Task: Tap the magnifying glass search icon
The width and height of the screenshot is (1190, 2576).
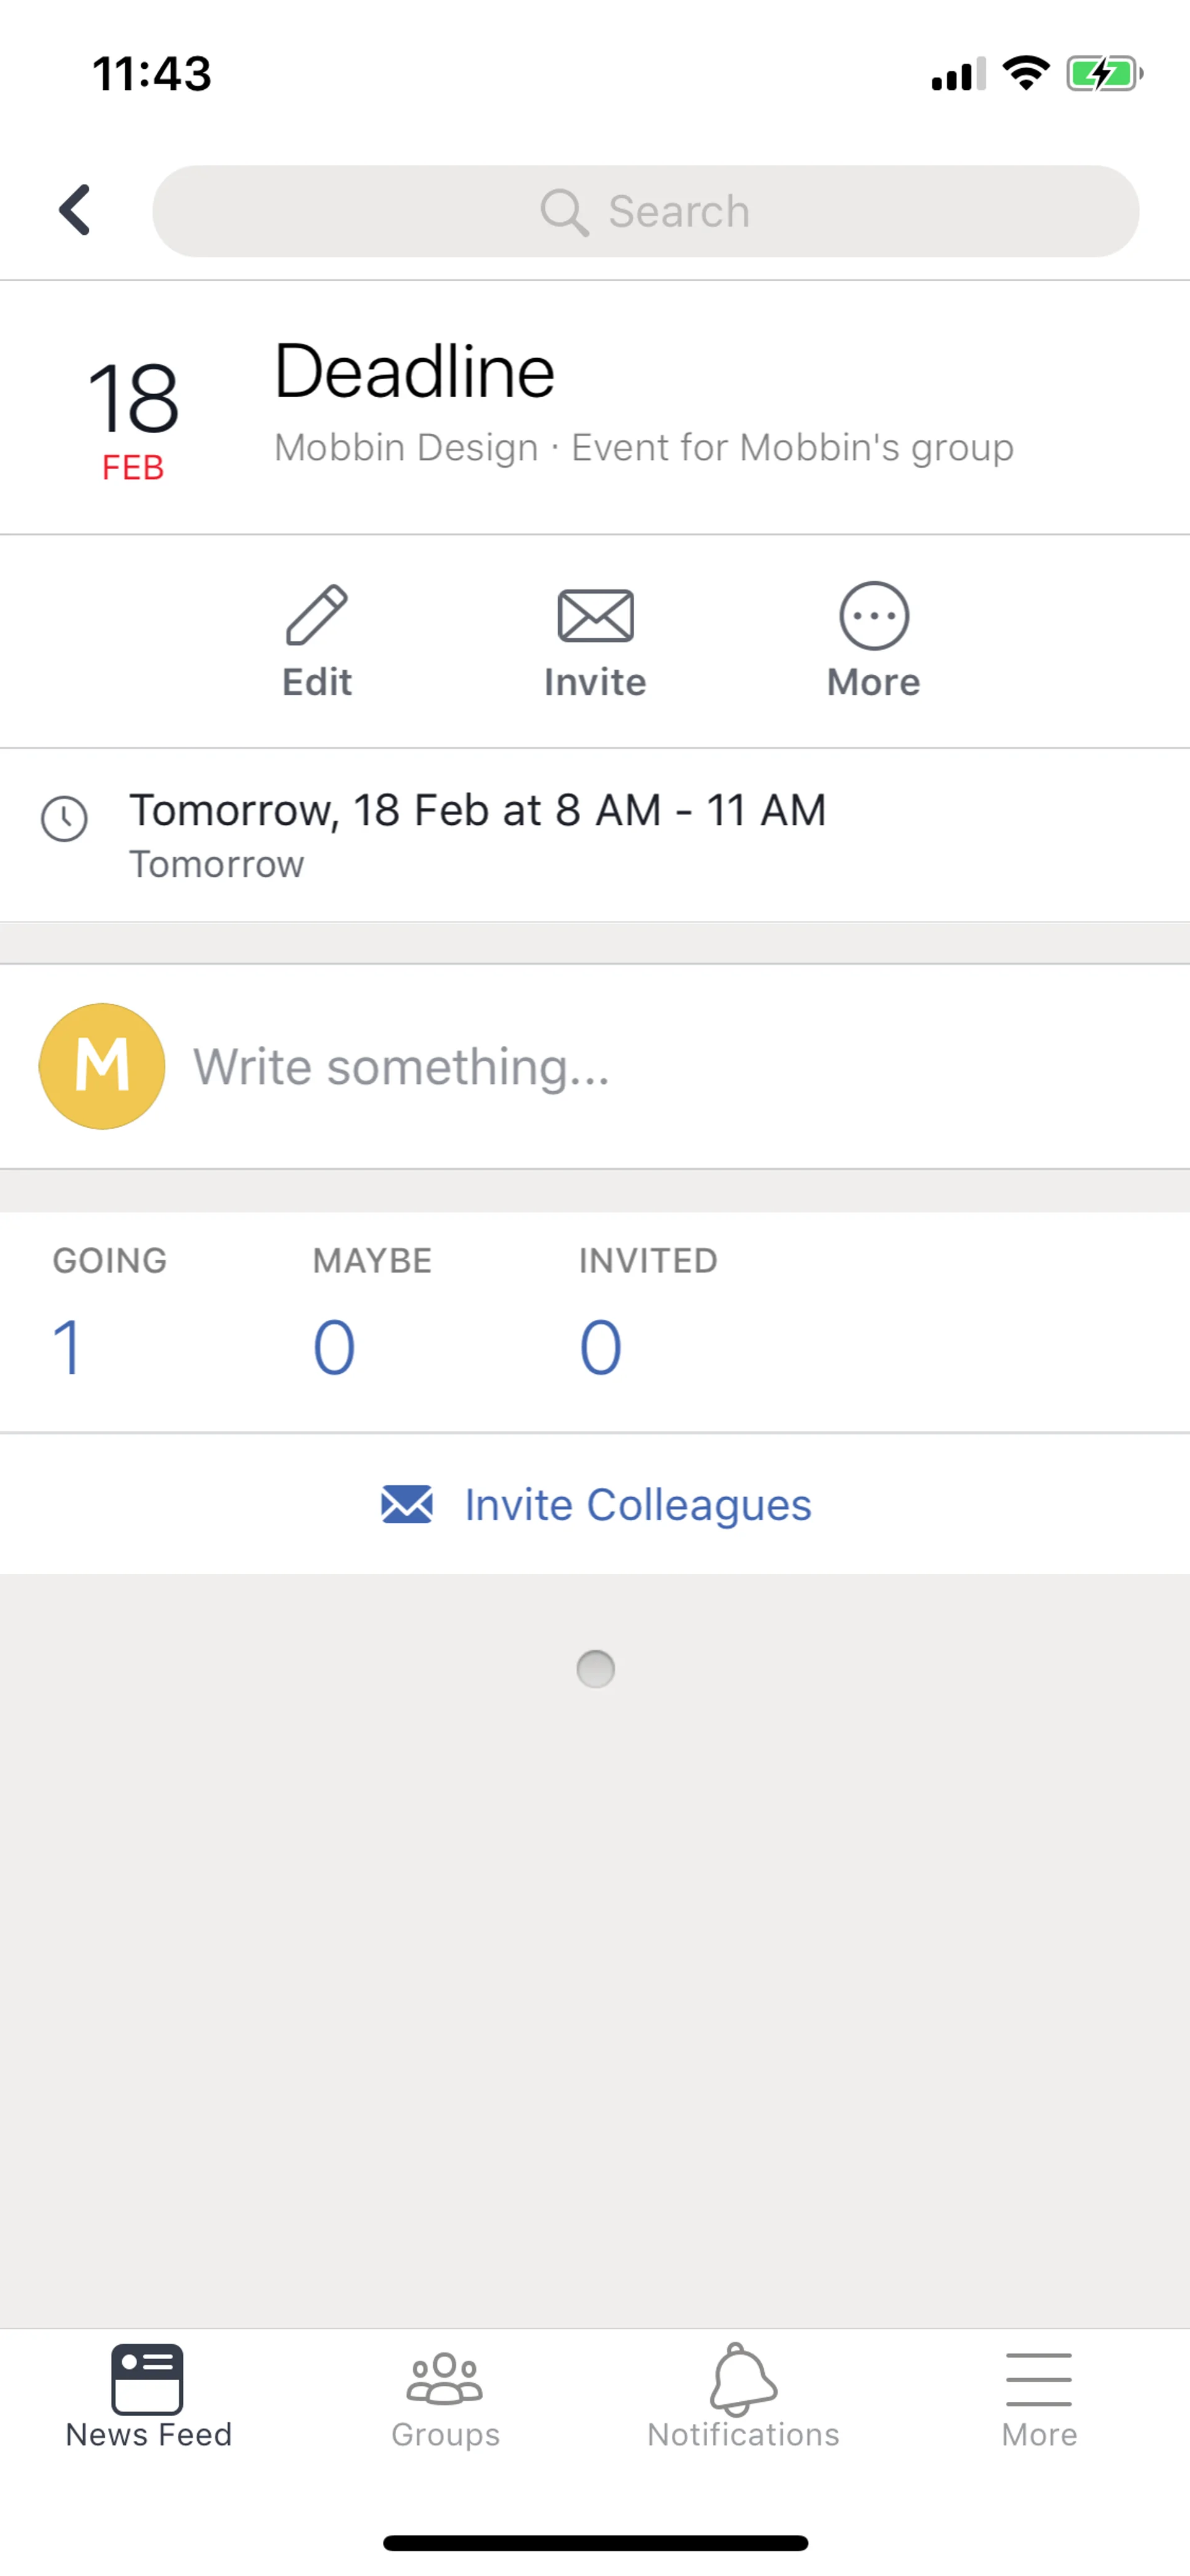Action: (564, 212)
